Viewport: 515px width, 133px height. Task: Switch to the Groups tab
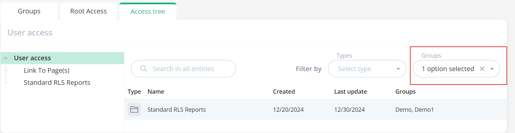coord(29,11)
